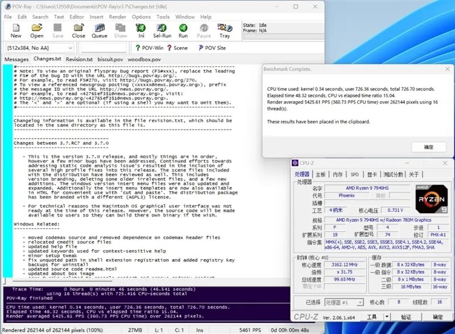Close current file with Close icon
This screenshot has height=334, width=455.
click(x=78, y=31)
